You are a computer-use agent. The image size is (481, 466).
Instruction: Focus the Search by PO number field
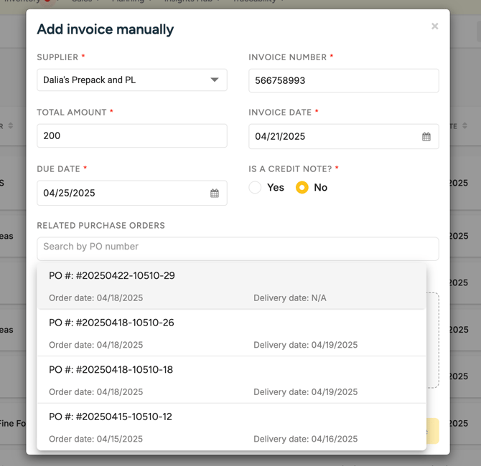pyautogui.click(x=238, y=247)
